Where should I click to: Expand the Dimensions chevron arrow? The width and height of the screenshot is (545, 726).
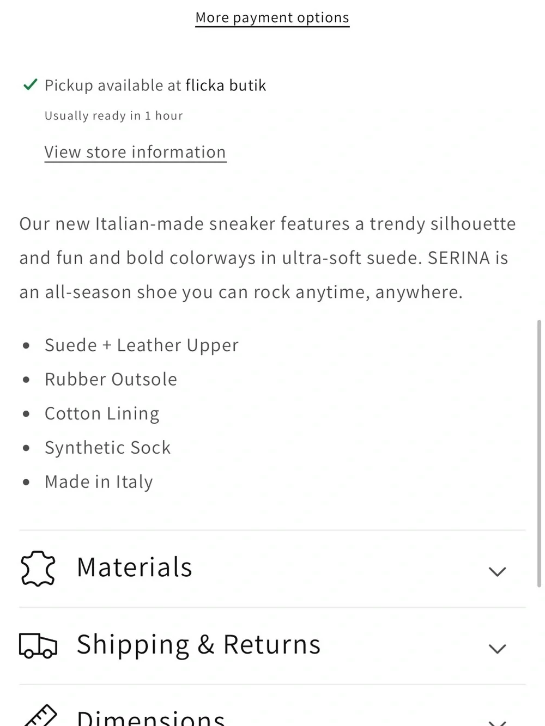coord(497,722)
